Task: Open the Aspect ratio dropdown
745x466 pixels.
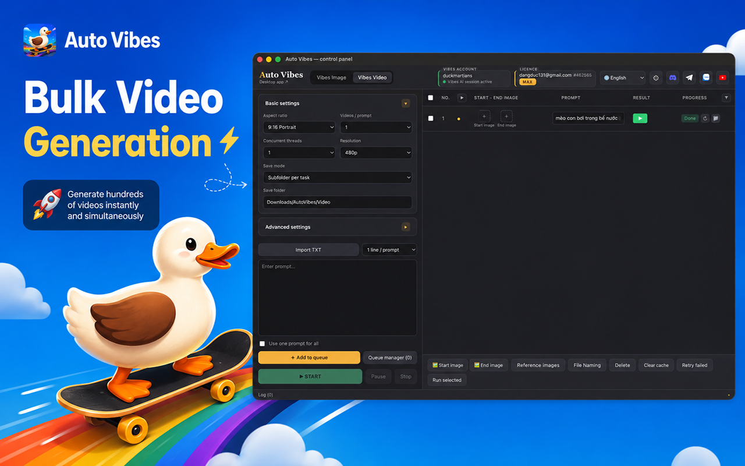Action: (x=299, y=127)
